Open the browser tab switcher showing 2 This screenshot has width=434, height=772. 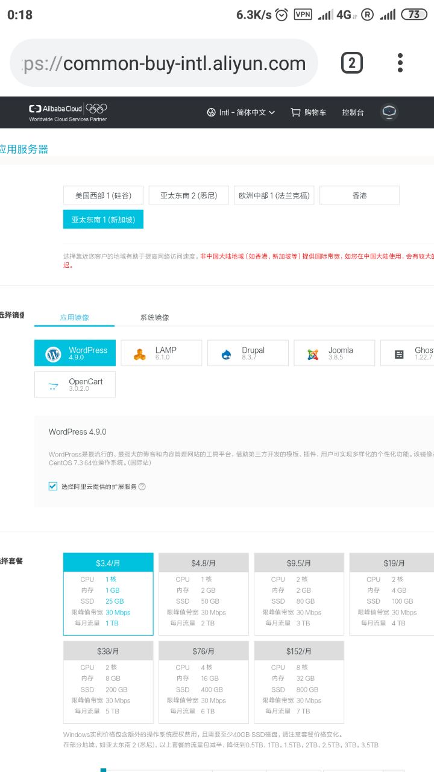click(x=352, y=63)
